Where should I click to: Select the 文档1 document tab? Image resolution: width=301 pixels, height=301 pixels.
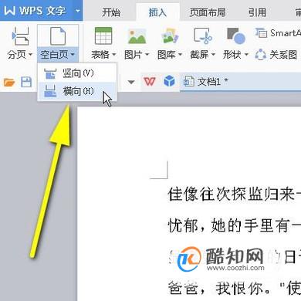(x=206, y=82)
